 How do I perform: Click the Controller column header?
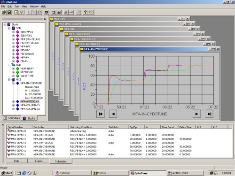[50, 127]
